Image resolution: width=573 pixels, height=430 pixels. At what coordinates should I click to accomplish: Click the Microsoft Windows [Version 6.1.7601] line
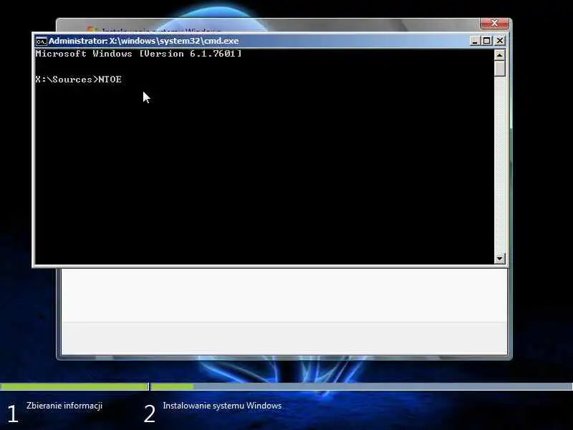pyautogui.click(x=138, y=54)
